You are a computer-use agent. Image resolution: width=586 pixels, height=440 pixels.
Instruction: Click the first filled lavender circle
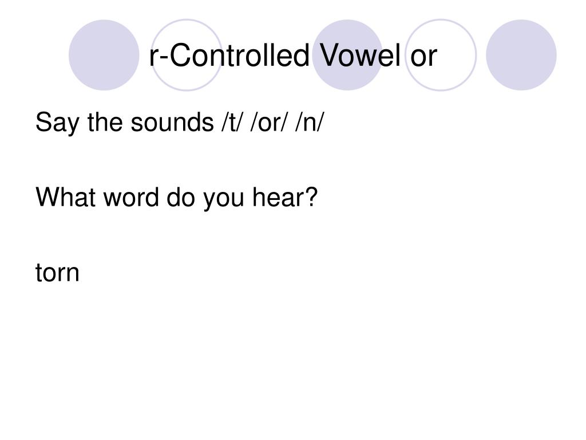tap(104, 55)
